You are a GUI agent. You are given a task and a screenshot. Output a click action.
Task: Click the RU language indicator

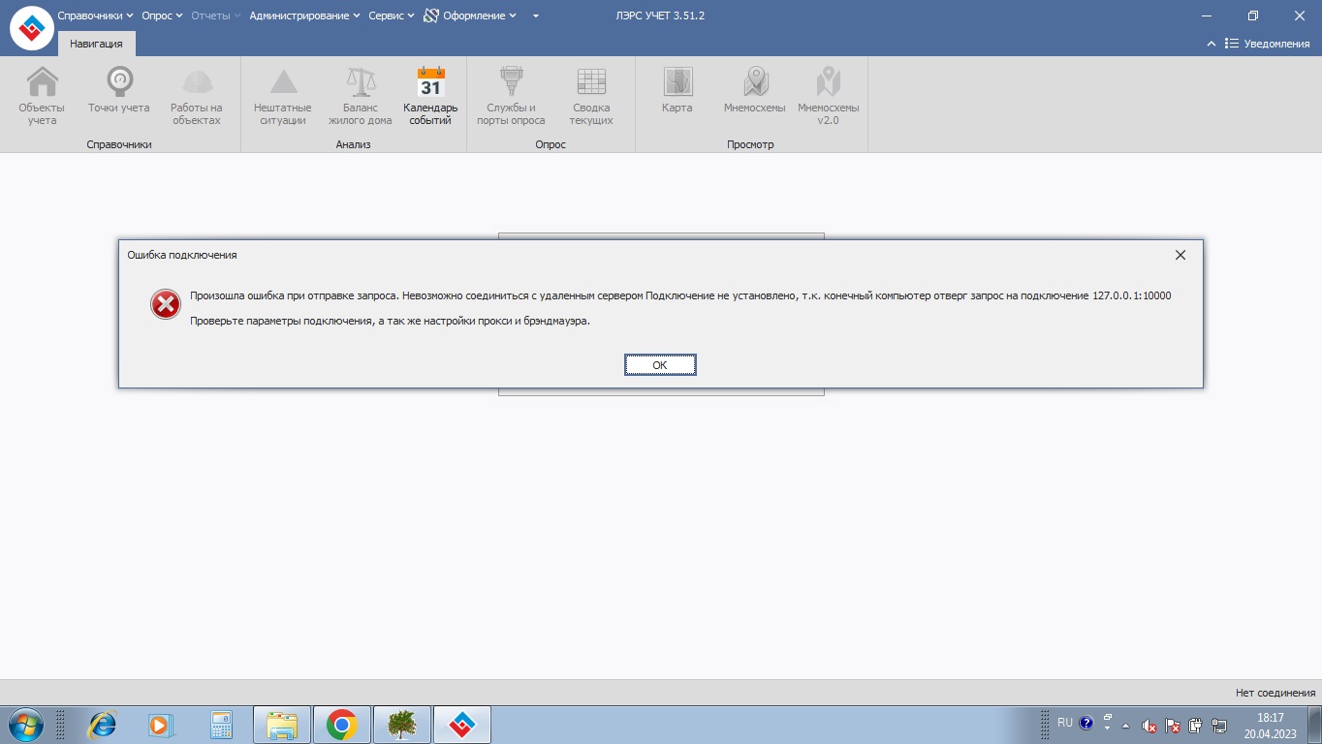(x=1065, y=723)
